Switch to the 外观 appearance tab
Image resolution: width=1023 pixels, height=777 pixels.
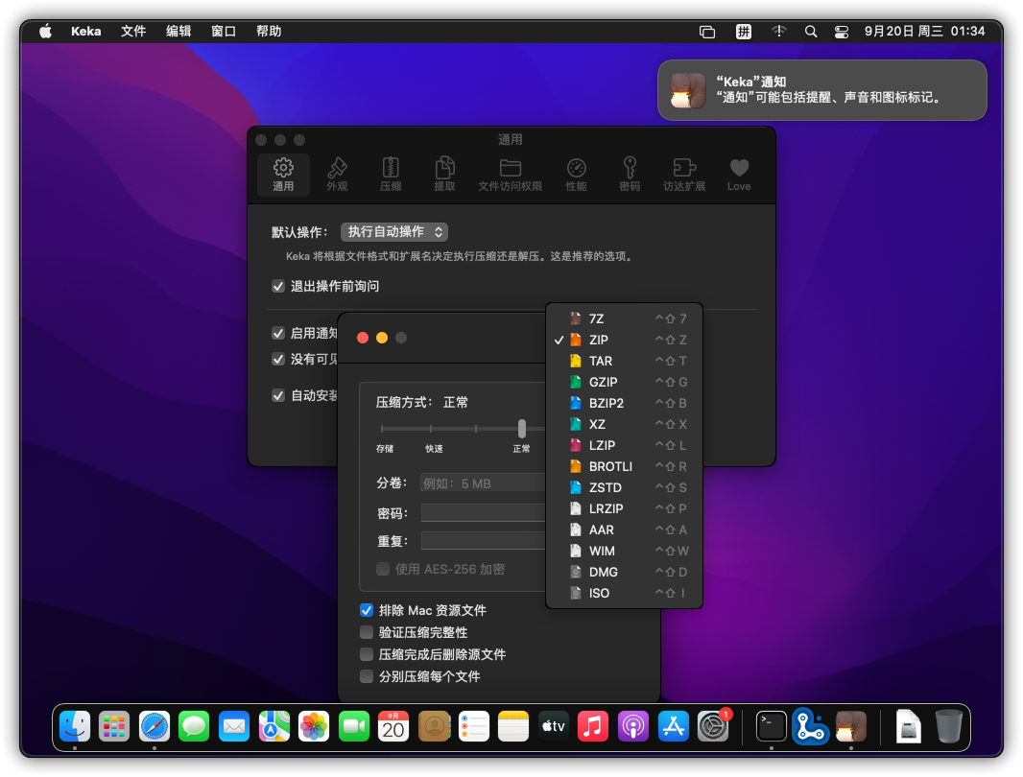(337, 175)
